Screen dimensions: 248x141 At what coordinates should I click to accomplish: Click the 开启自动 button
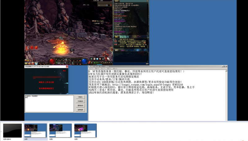pyautogui.click(x=80, y=101)
